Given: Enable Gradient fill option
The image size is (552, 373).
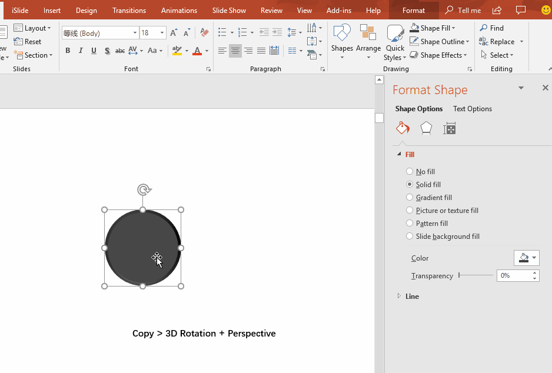Looking at the screenshot, I should [x=410, y=197].
